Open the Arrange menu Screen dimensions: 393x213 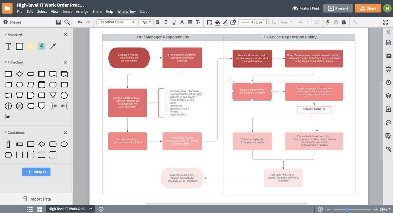click(x=82, y=11)
